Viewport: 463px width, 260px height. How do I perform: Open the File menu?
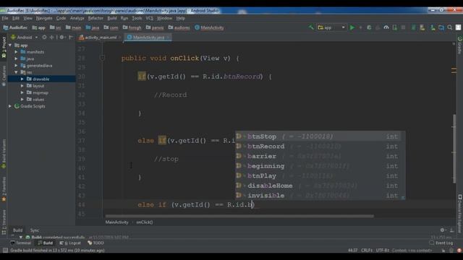click(5, 18)
